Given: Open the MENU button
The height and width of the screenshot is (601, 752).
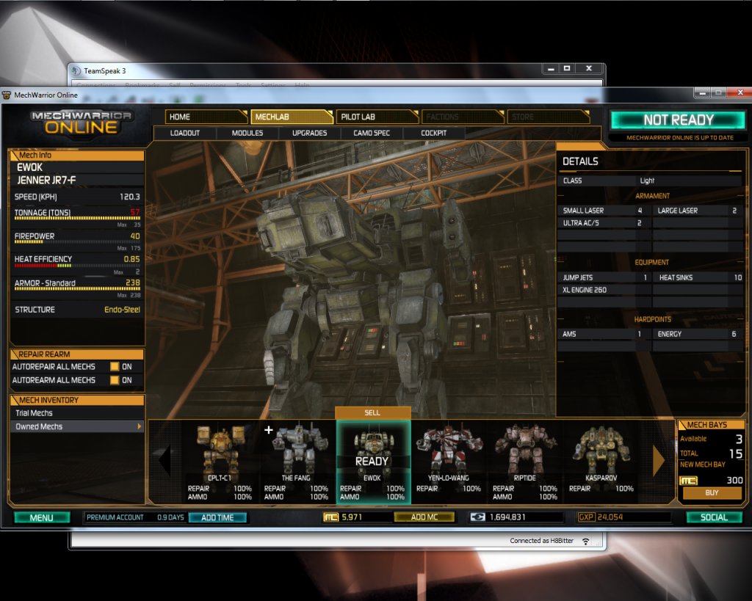Looking at the screenshot, I should [x=42, y=517].
